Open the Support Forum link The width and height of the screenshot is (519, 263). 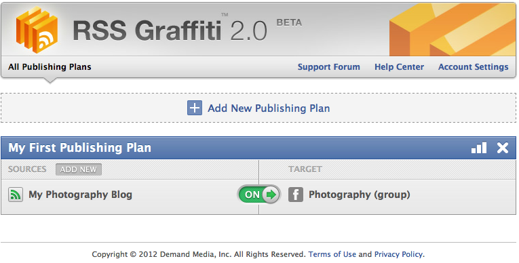pyautogui.click(x=328, y=67)
